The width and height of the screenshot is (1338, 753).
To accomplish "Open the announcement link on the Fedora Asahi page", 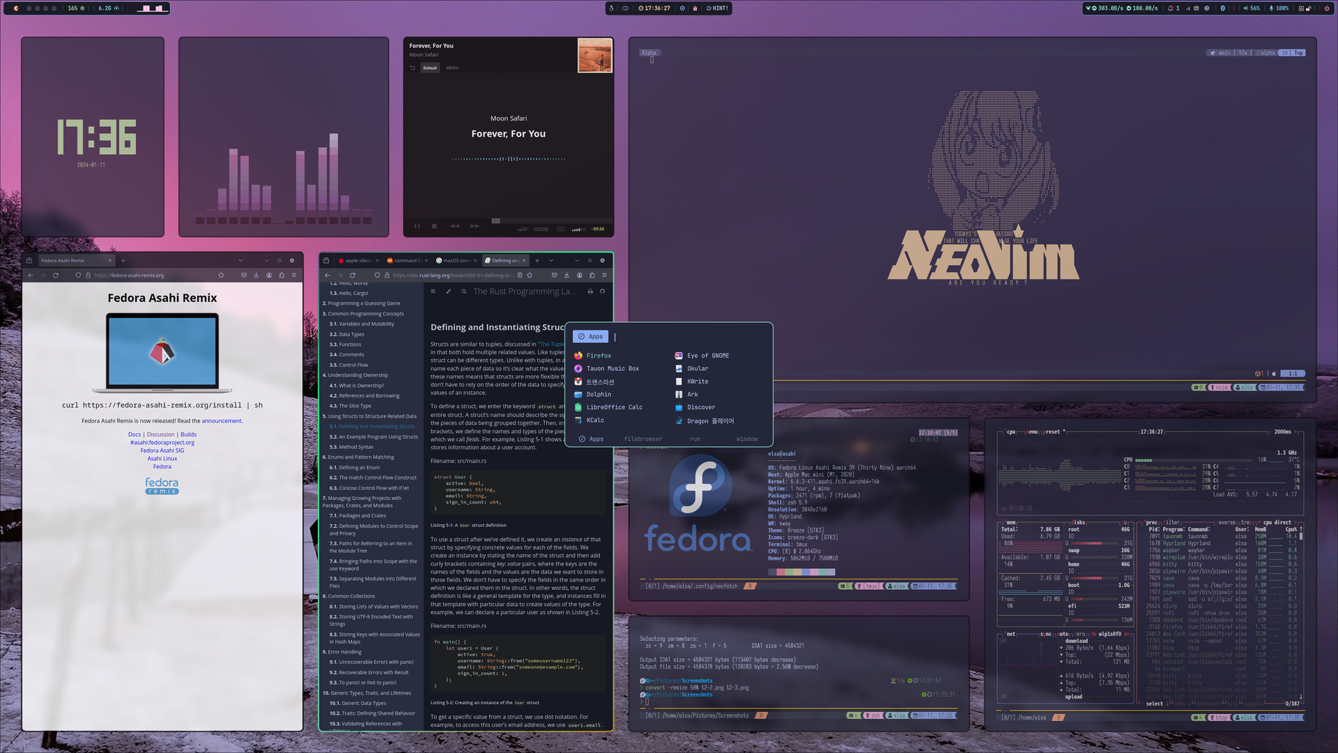I will pos(221,421).
